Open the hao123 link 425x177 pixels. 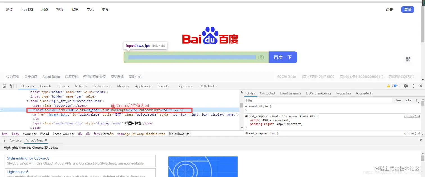27,10
